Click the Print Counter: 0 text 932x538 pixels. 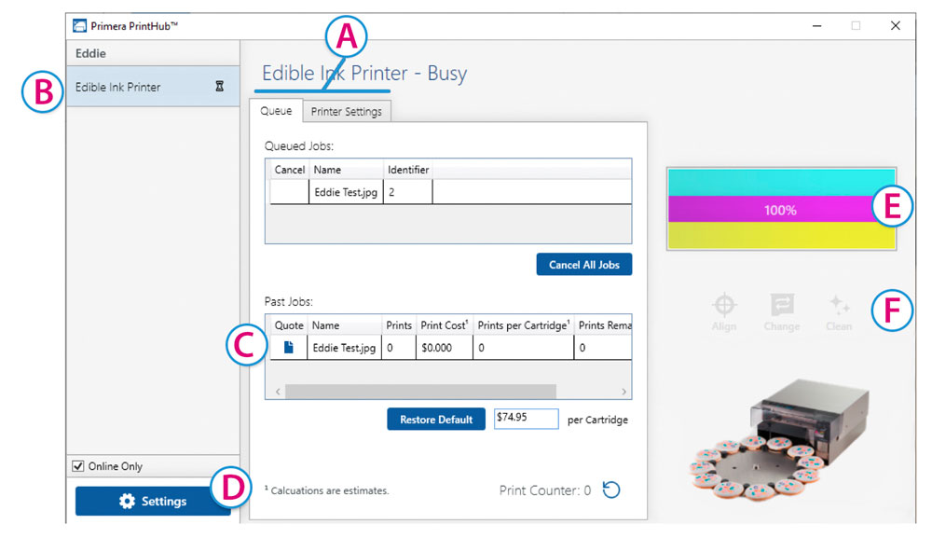click(545, 490)
